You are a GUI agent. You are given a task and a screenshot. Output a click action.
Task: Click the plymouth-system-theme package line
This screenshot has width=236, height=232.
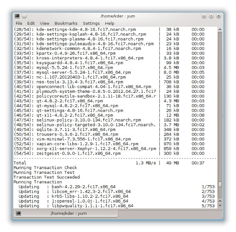(x=109, y=92)
